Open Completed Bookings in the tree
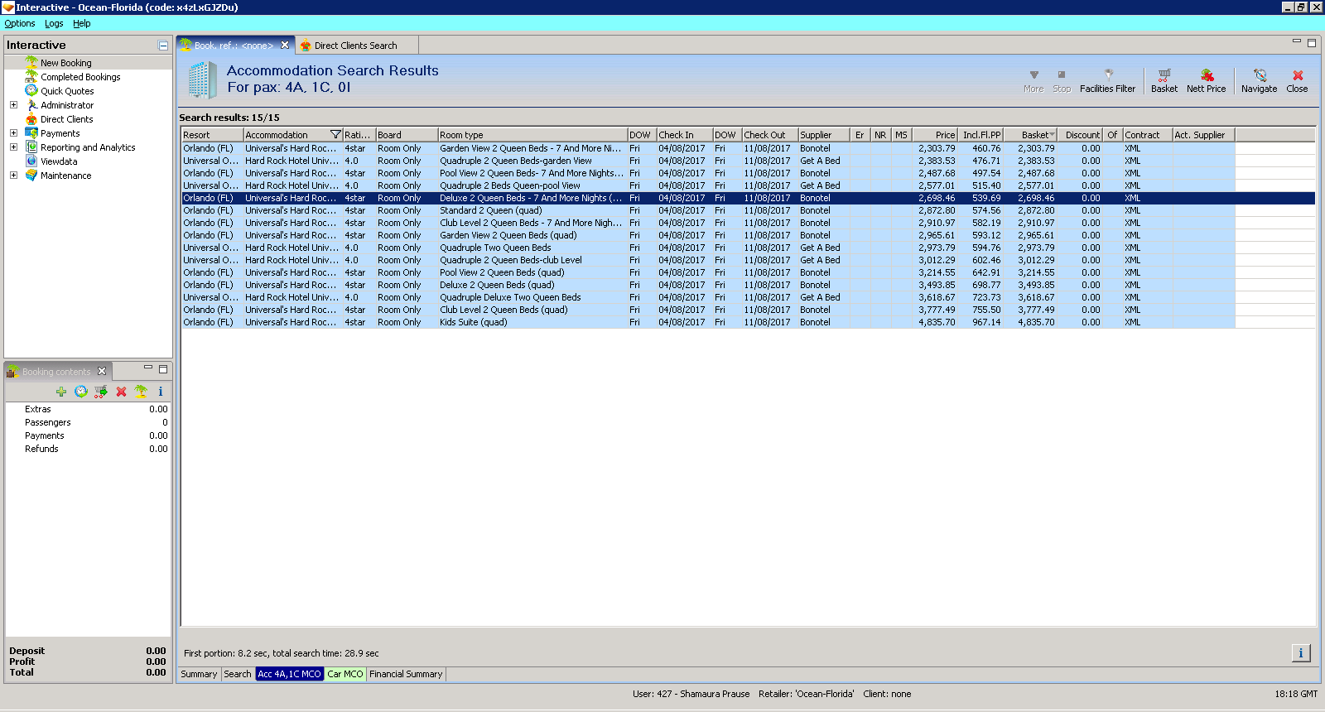 point(80,77)
